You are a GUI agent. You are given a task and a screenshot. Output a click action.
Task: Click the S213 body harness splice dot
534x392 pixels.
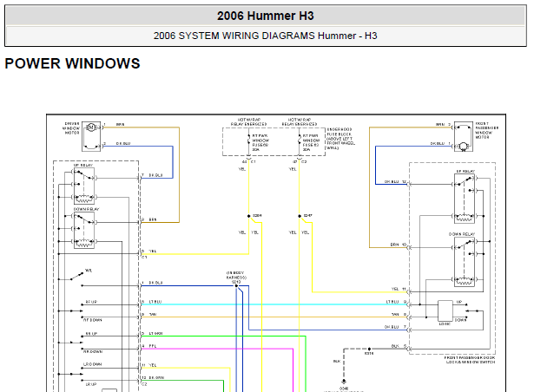(x=236, y=286)
